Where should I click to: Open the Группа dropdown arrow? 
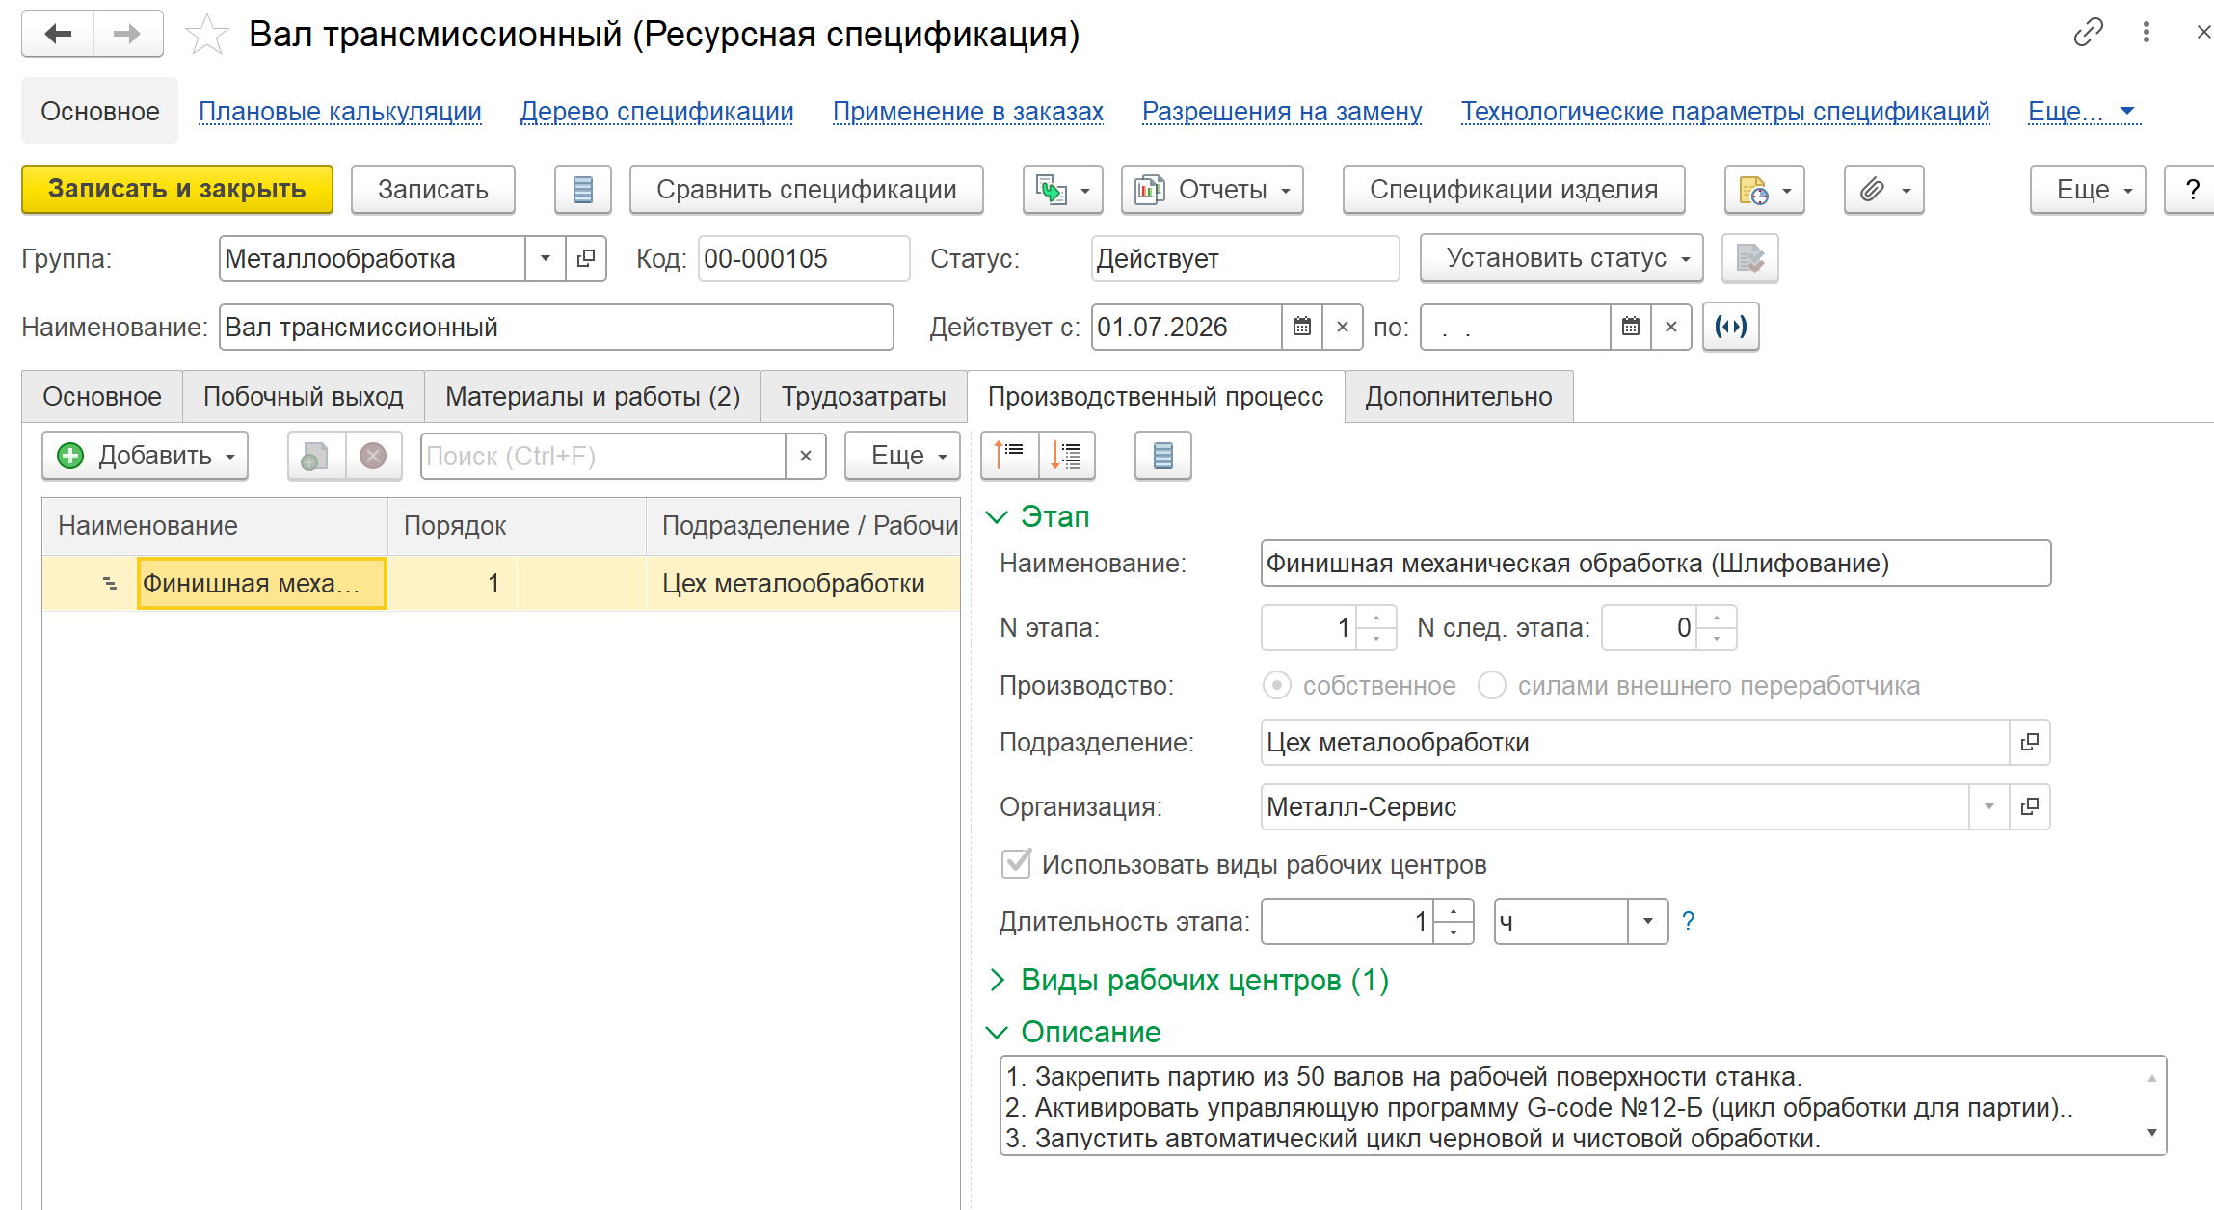pos(546,258)
